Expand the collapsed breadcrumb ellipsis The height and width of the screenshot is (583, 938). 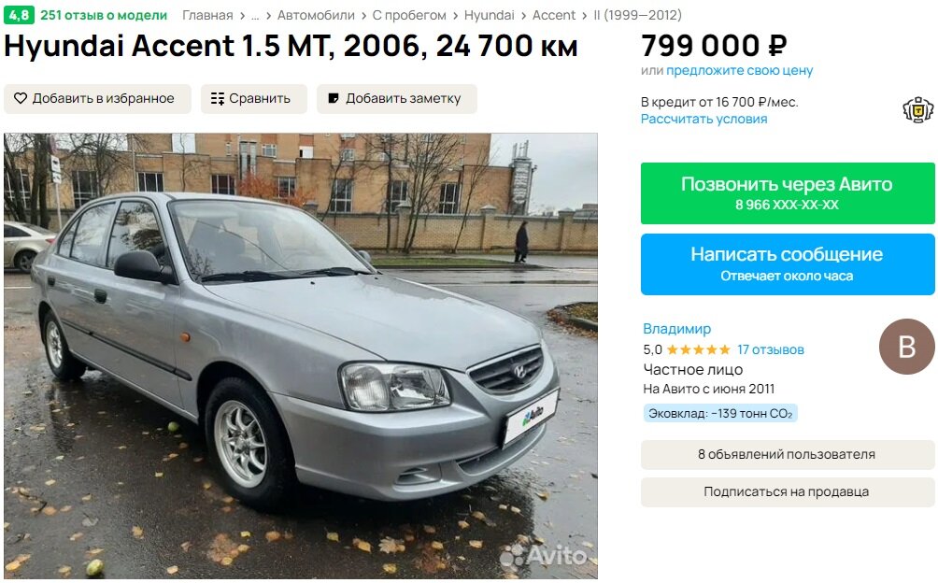coord(255,16)
